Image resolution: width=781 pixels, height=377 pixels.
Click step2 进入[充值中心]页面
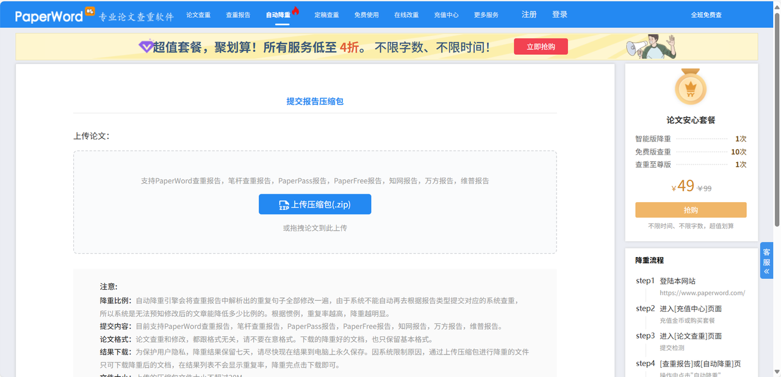pos(679,308)
